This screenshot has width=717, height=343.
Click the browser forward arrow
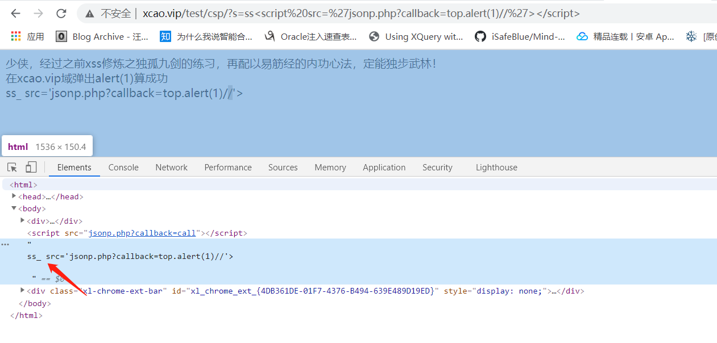[x=38, y=13]
